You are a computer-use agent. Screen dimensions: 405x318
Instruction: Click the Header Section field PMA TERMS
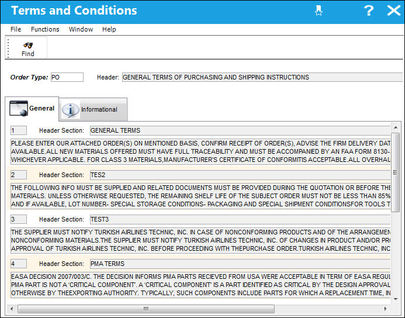240,264
